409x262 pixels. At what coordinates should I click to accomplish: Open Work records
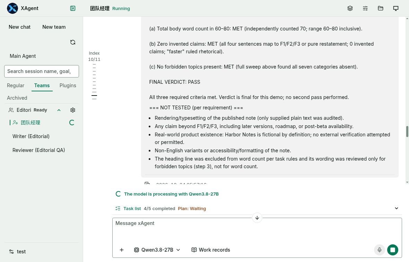coord(211,250)
